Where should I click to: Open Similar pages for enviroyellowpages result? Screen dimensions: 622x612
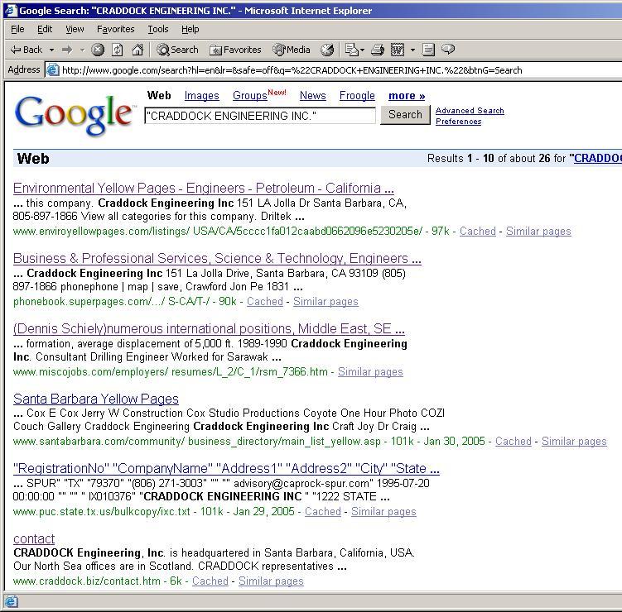[x=538, y=231]
